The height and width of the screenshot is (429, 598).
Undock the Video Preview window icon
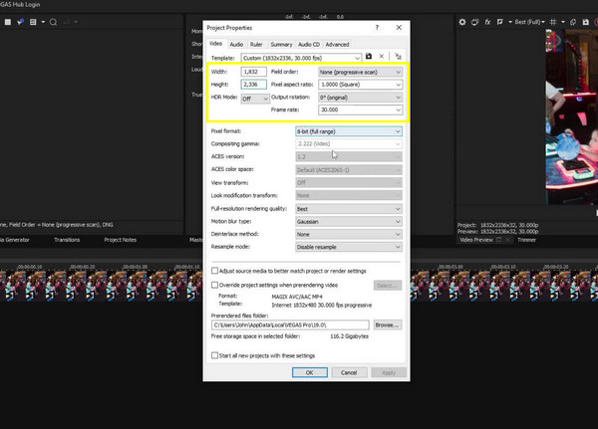coord(498,240)
